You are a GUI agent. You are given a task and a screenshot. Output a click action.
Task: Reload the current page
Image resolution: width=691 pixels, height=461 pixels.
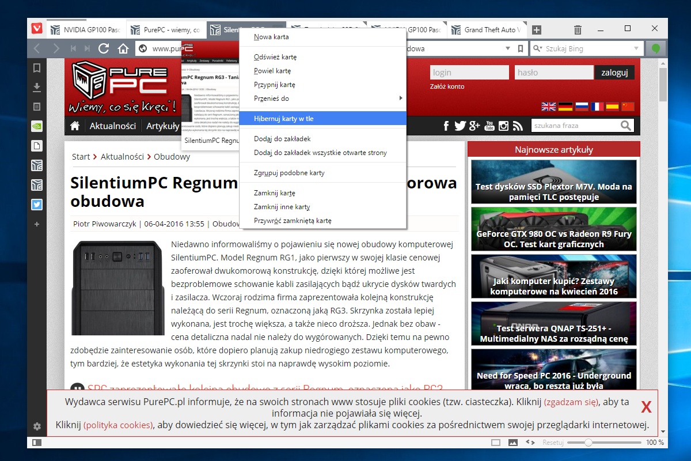coord(104,48)
